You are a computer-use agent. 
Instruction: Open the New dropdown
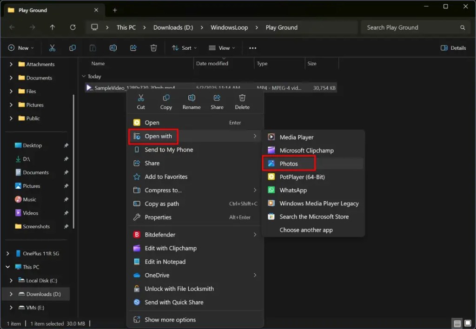(x=21, y=48)
